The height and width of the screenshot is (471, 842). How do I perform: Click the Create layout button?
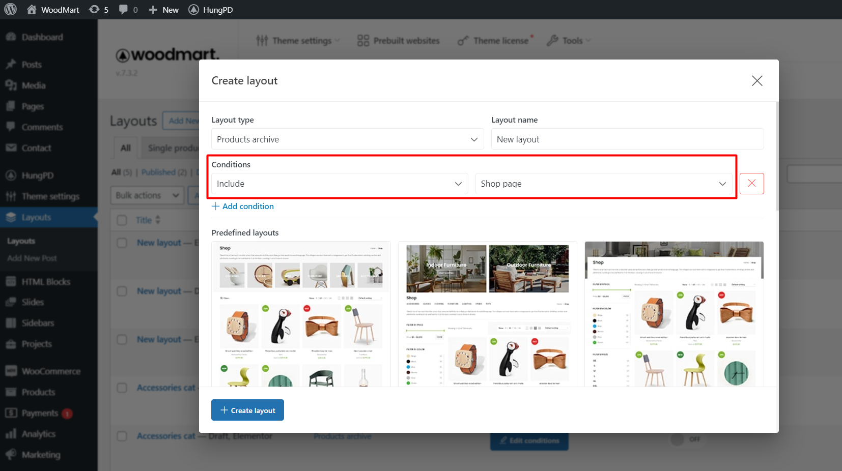coord(247,410)
